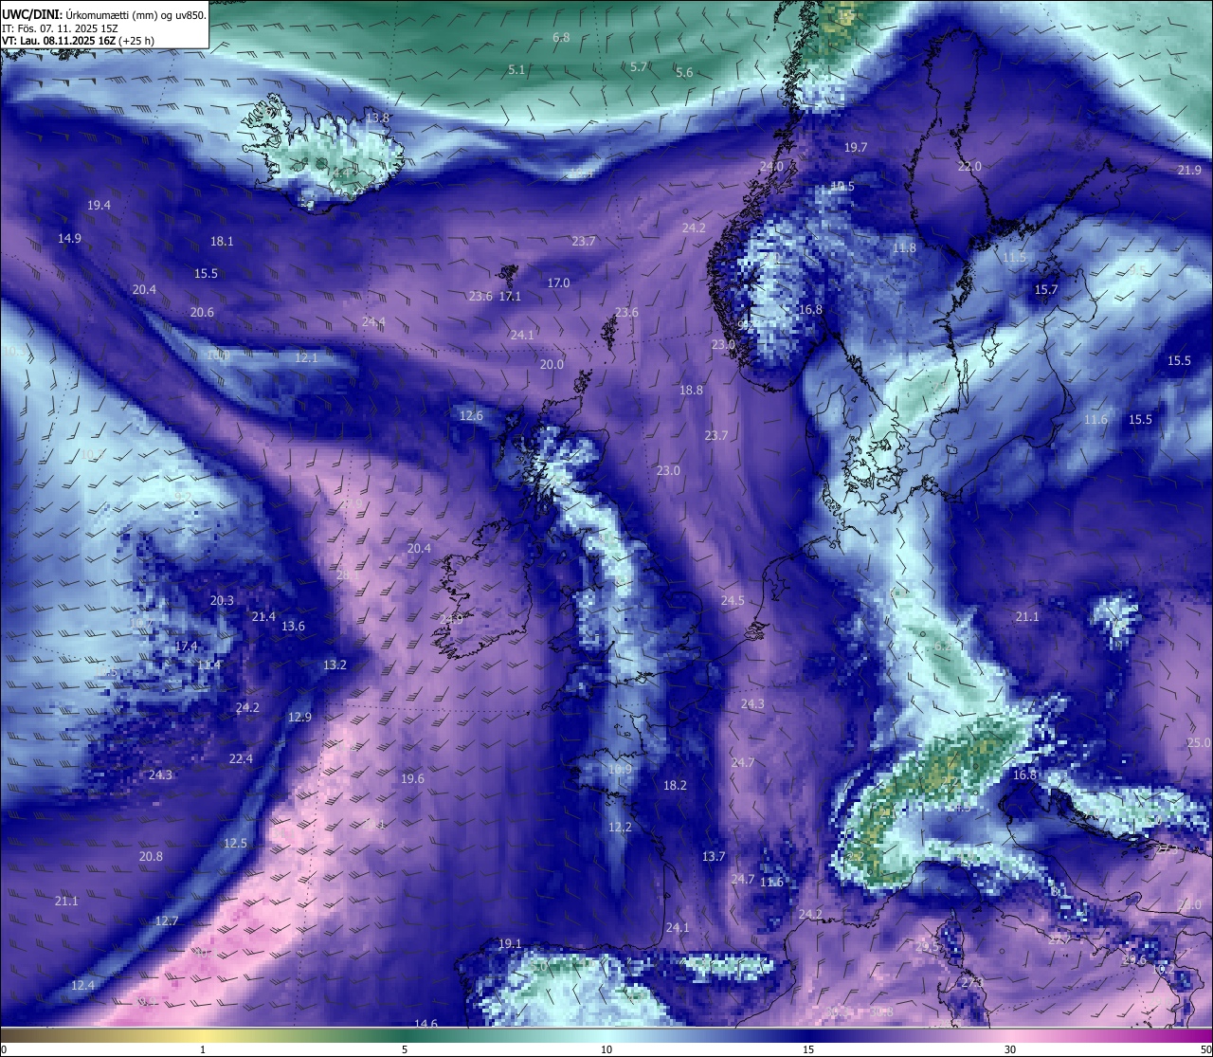Click the 24.5 value label
1213x1057 pixels.
[733, 601]
